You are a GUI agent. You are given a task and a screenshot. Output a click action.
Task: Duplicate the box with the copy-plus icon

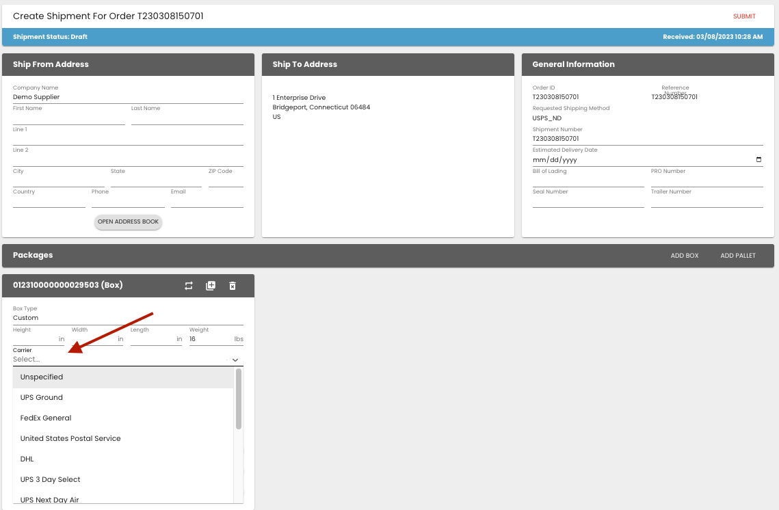[211, 286]
